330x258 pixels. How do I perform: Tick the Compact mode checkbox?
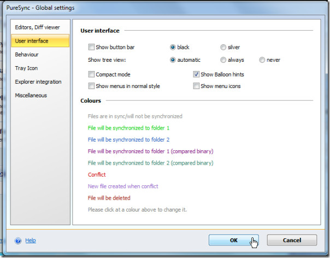click(91, 74)
